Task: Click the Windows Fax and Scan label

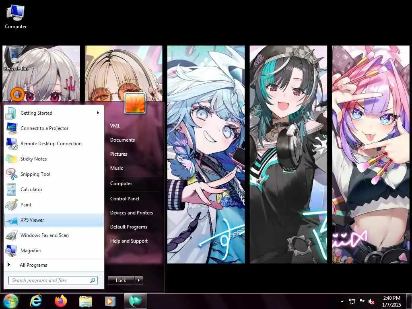Action: point(44,235)
